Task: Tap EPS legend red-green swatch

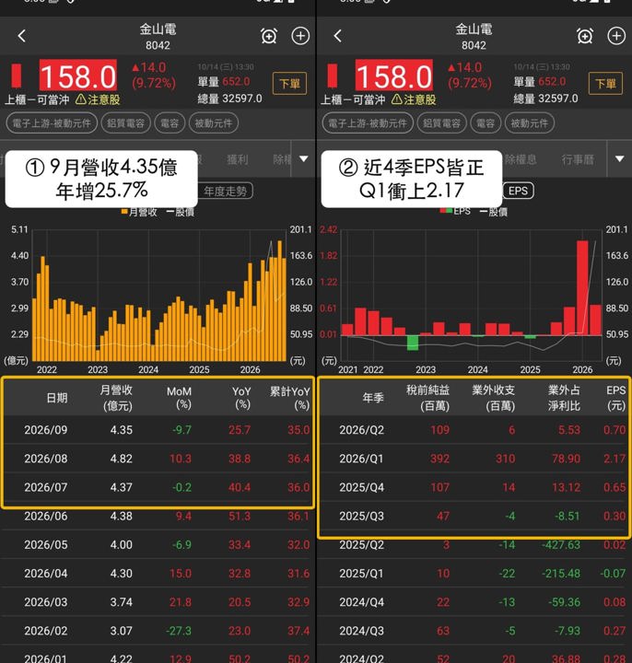Action: (446, 211)
